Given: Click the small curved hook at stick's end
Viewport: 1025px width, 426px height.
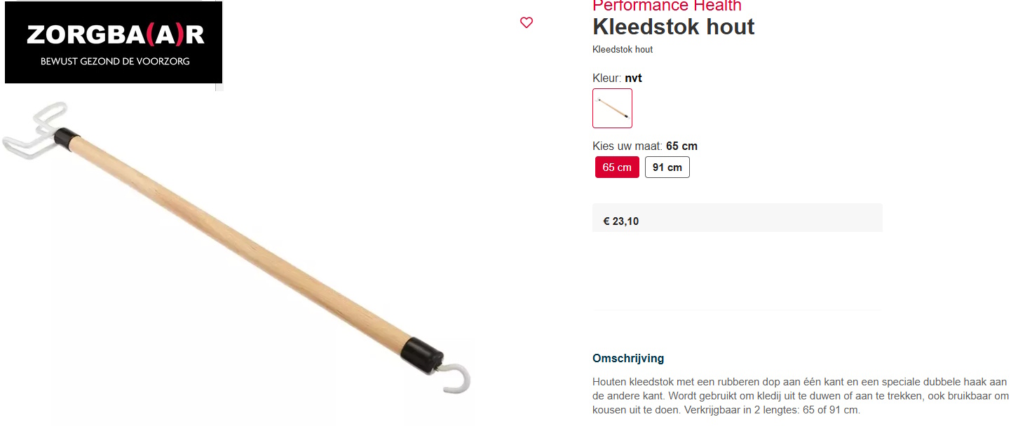Looking at the screenshot, I should [454, 376].
